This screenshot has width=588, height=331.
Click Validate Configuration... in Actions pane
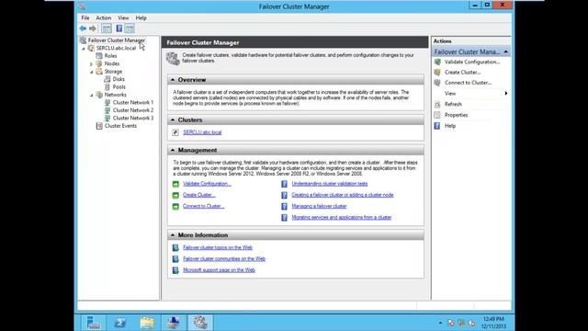472,62
